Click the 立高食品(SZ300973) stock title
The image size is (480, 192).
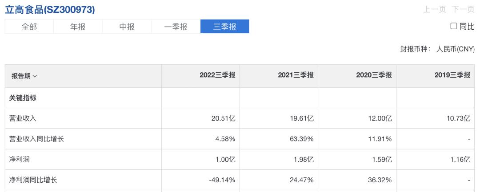point(50,10)
